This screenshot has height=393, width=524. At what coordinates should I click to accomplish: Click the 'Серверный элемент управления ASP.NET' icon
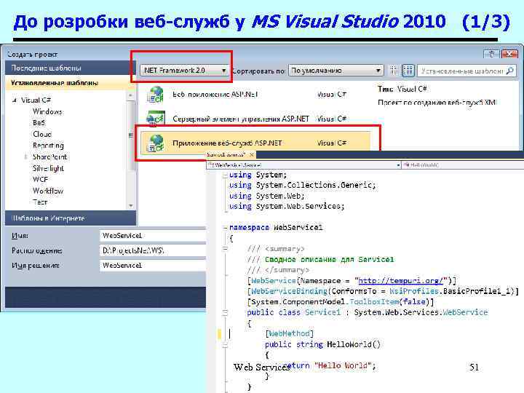pos(155,119)
